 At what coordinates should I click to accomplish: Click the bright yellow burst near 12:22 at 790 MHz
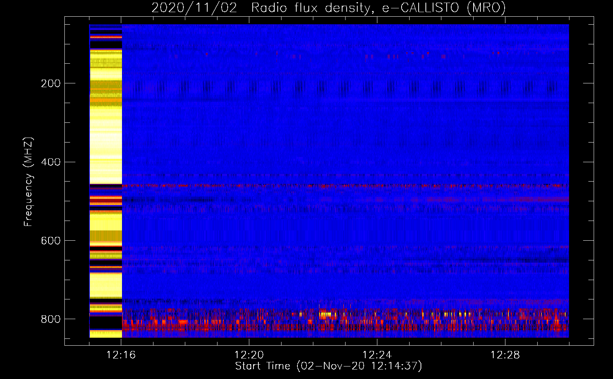point(326,314)
